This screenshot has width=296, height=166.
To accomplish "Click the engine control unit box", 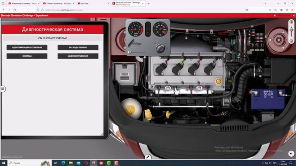I will pos(125,74).
